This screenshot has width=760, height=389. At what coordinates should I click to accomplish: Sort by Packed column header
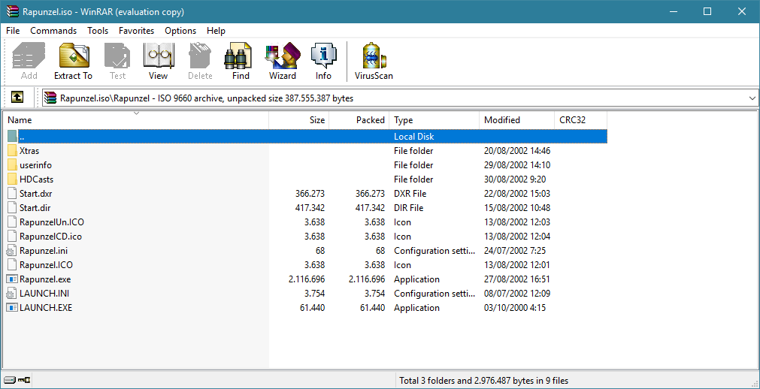[359, 119]
